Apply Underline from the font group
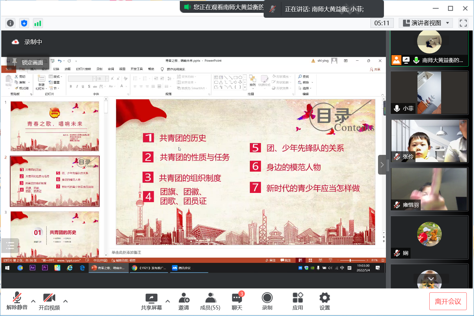Viewport: 474px width, 316px height. point(83,86)
